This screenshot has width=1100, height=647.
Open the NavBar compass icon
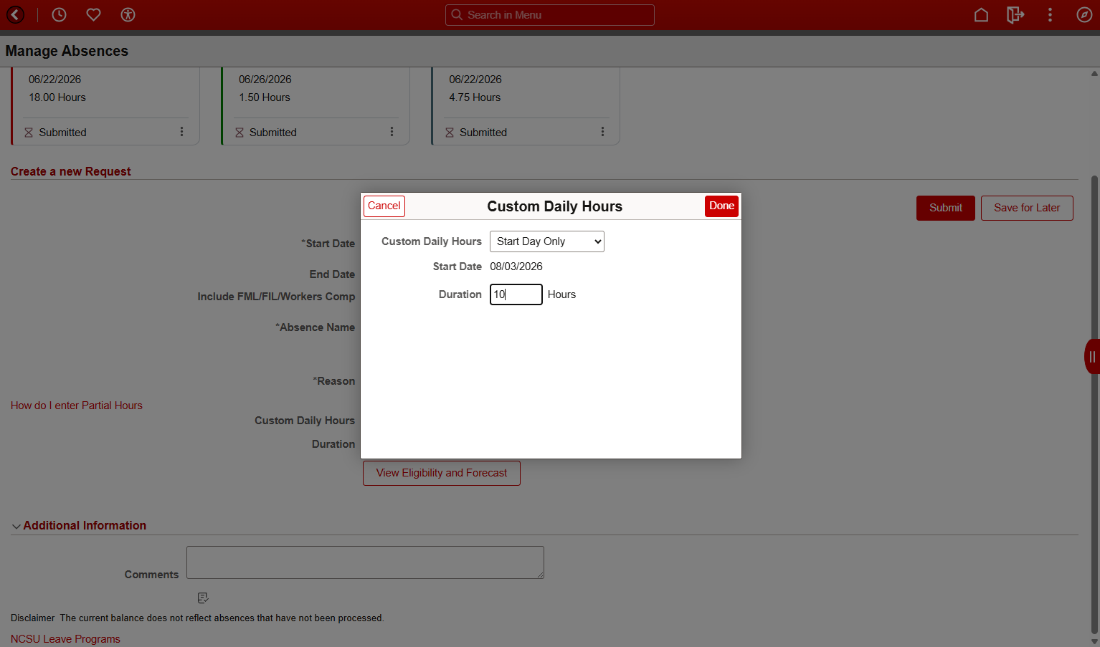(1084, 14)
